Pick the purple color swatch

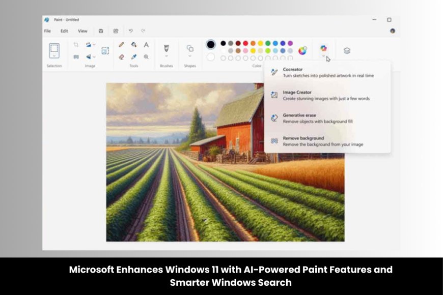290,43
